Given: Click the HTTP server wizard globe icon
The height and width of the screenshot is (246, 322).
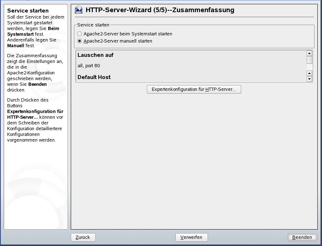Looking at the screenshot, I should 79,10.
